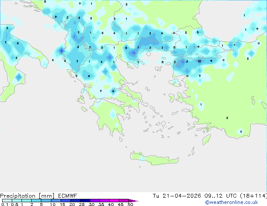Click the '(18+114)' forecast run text
The height and width of the screenshot is (206, 267).
point(254,196)
